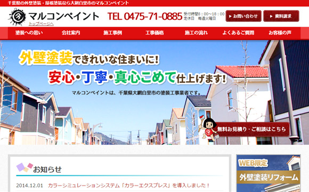Click the colored squares icon beside お知らせ
The width and height of the screenshot is (309, 192).
tap(25, 167)
